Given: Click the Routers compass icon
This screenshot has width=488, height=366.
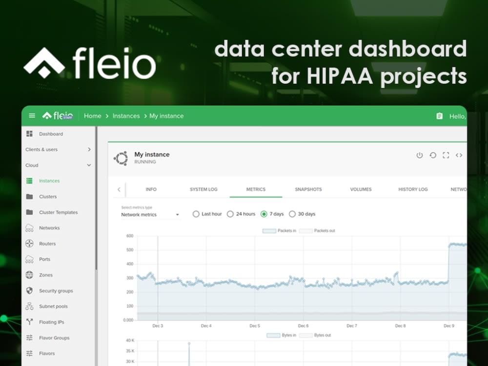Looking at the screenshot, I should [30, 244].
